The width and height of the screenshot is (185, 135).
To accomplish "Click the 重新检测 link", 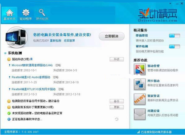I will 56,41.
